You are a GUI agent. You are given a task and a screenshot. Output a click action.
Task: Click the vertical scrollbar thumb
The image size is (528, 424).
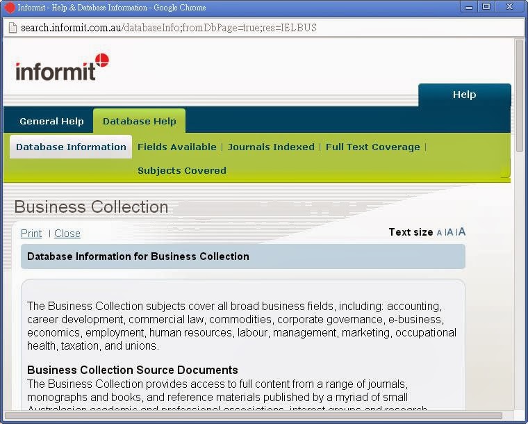pos(520,95)
